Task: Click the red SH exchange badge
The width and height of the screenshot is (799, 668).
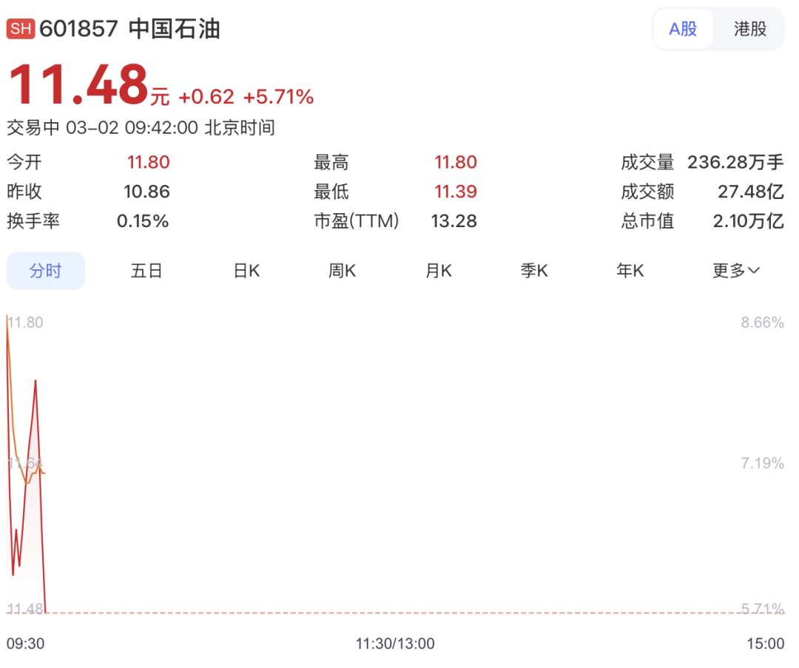Action: tap(21, 29)
